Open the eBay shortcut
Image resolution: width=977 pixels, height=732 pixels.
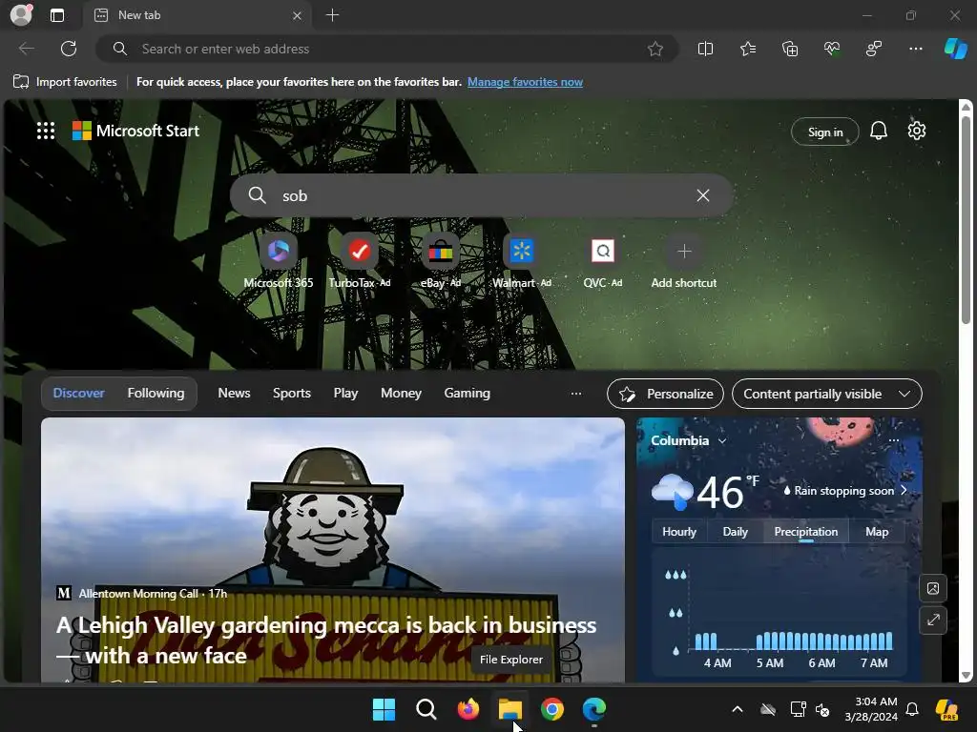[x=441, y=261]
